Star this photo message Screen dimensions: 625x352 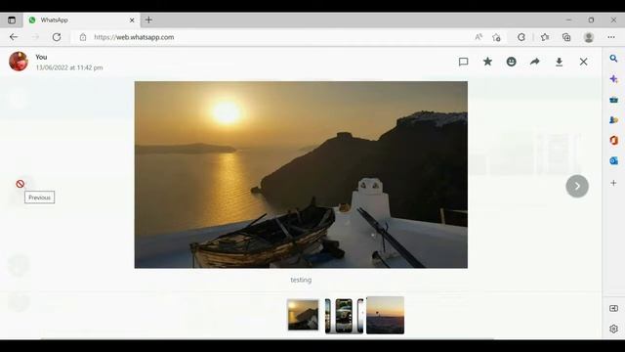[487, 62]
